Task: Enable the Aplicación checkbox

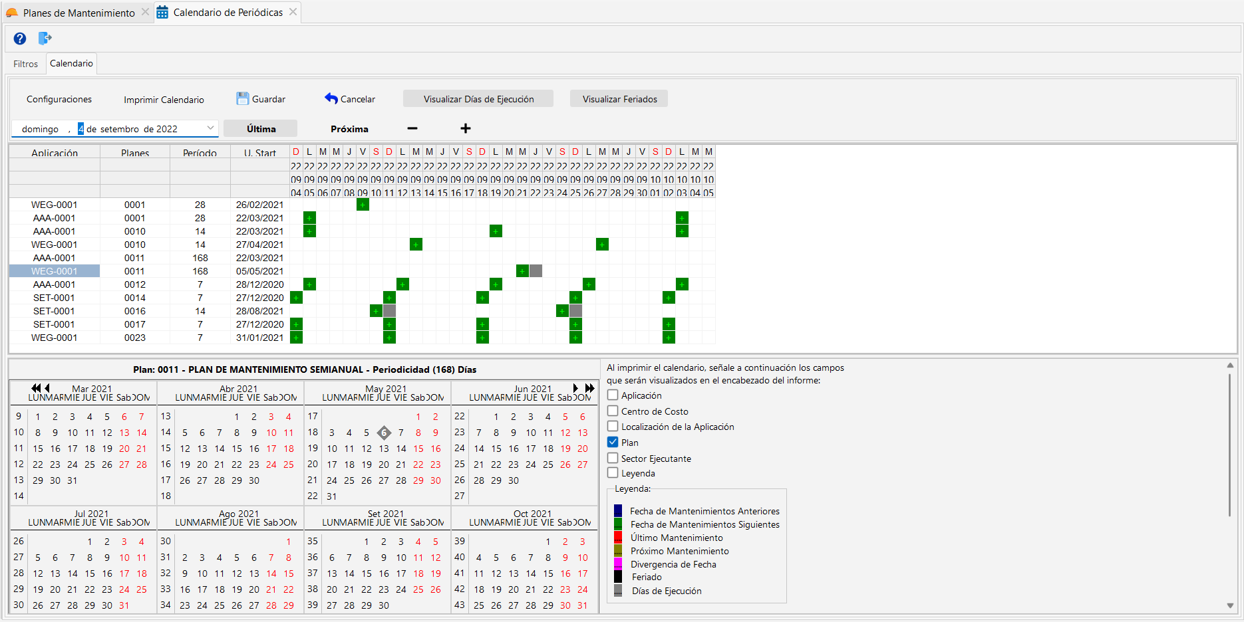Action: 613,395
